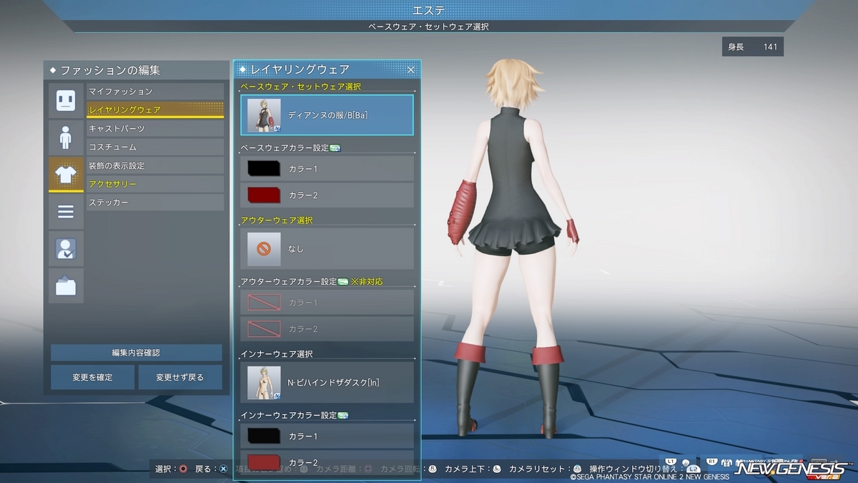This screenshot has width=858, height=483.
Task: Click the 身長 141 height indicator
Action: pos(753,47)
